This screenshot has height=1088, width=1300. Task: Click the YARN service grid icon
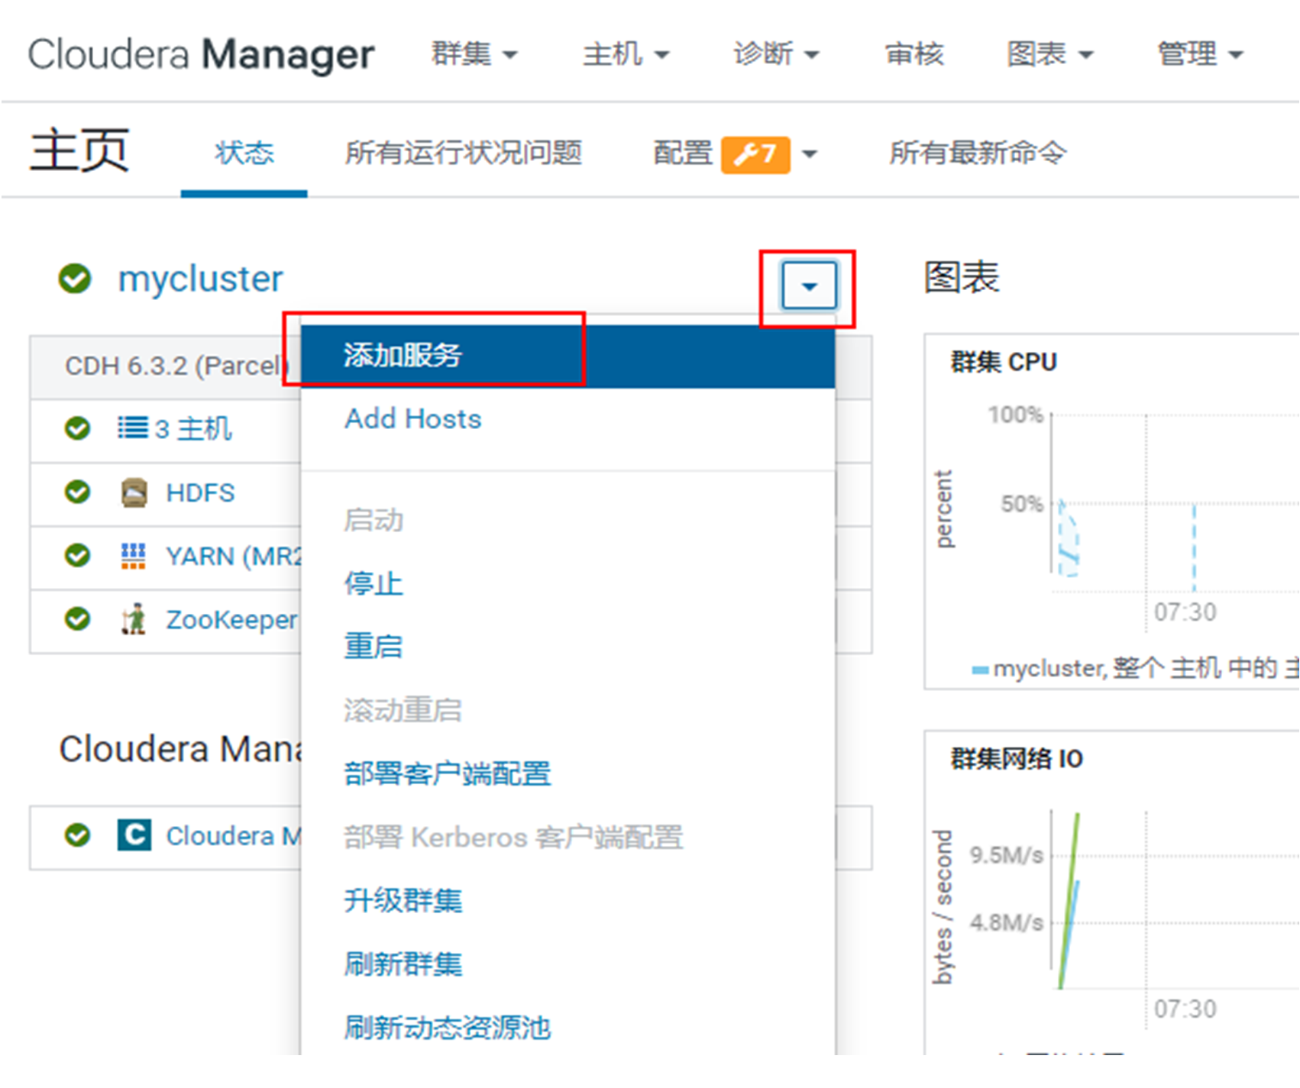134,556
